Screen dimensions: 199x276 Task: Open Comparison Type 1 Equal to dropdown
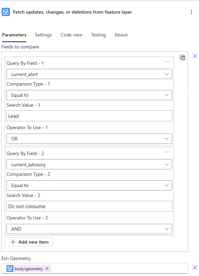(89, 95)
